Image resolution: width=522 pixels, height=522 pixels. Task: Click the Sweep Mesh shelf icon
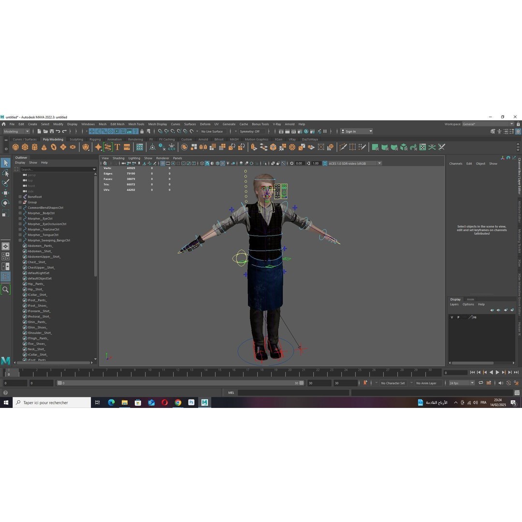(x=107, y=147)
